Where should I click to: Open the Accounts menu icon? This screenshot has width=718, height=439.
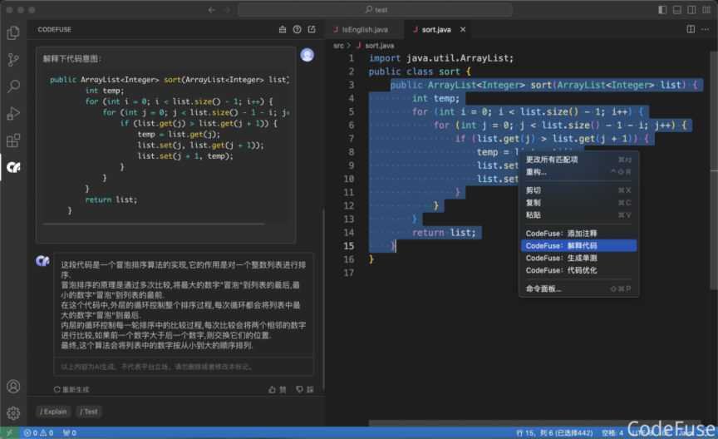click(13, 387)
